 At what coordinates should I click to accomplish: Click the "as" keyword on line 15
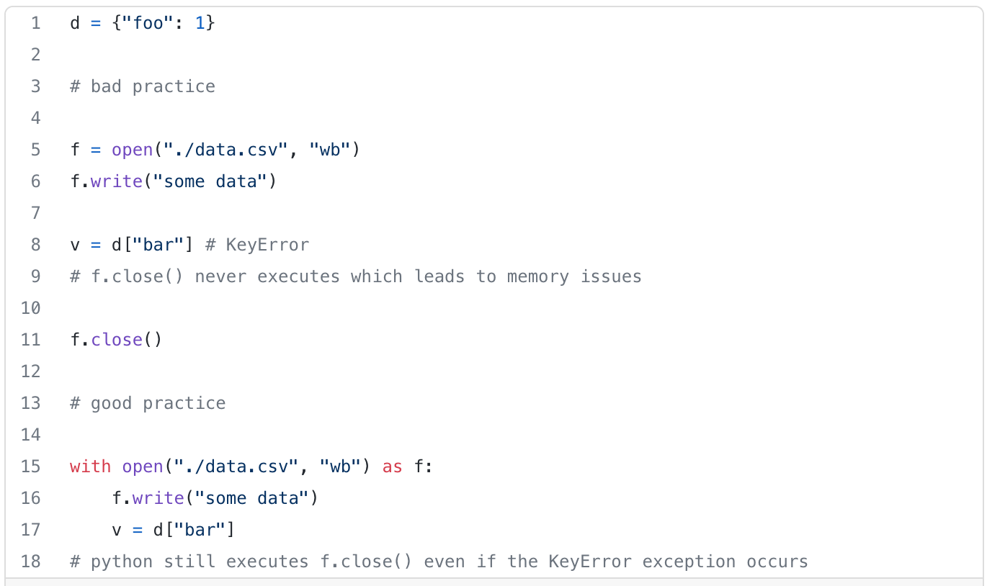(x=393, y=466)
